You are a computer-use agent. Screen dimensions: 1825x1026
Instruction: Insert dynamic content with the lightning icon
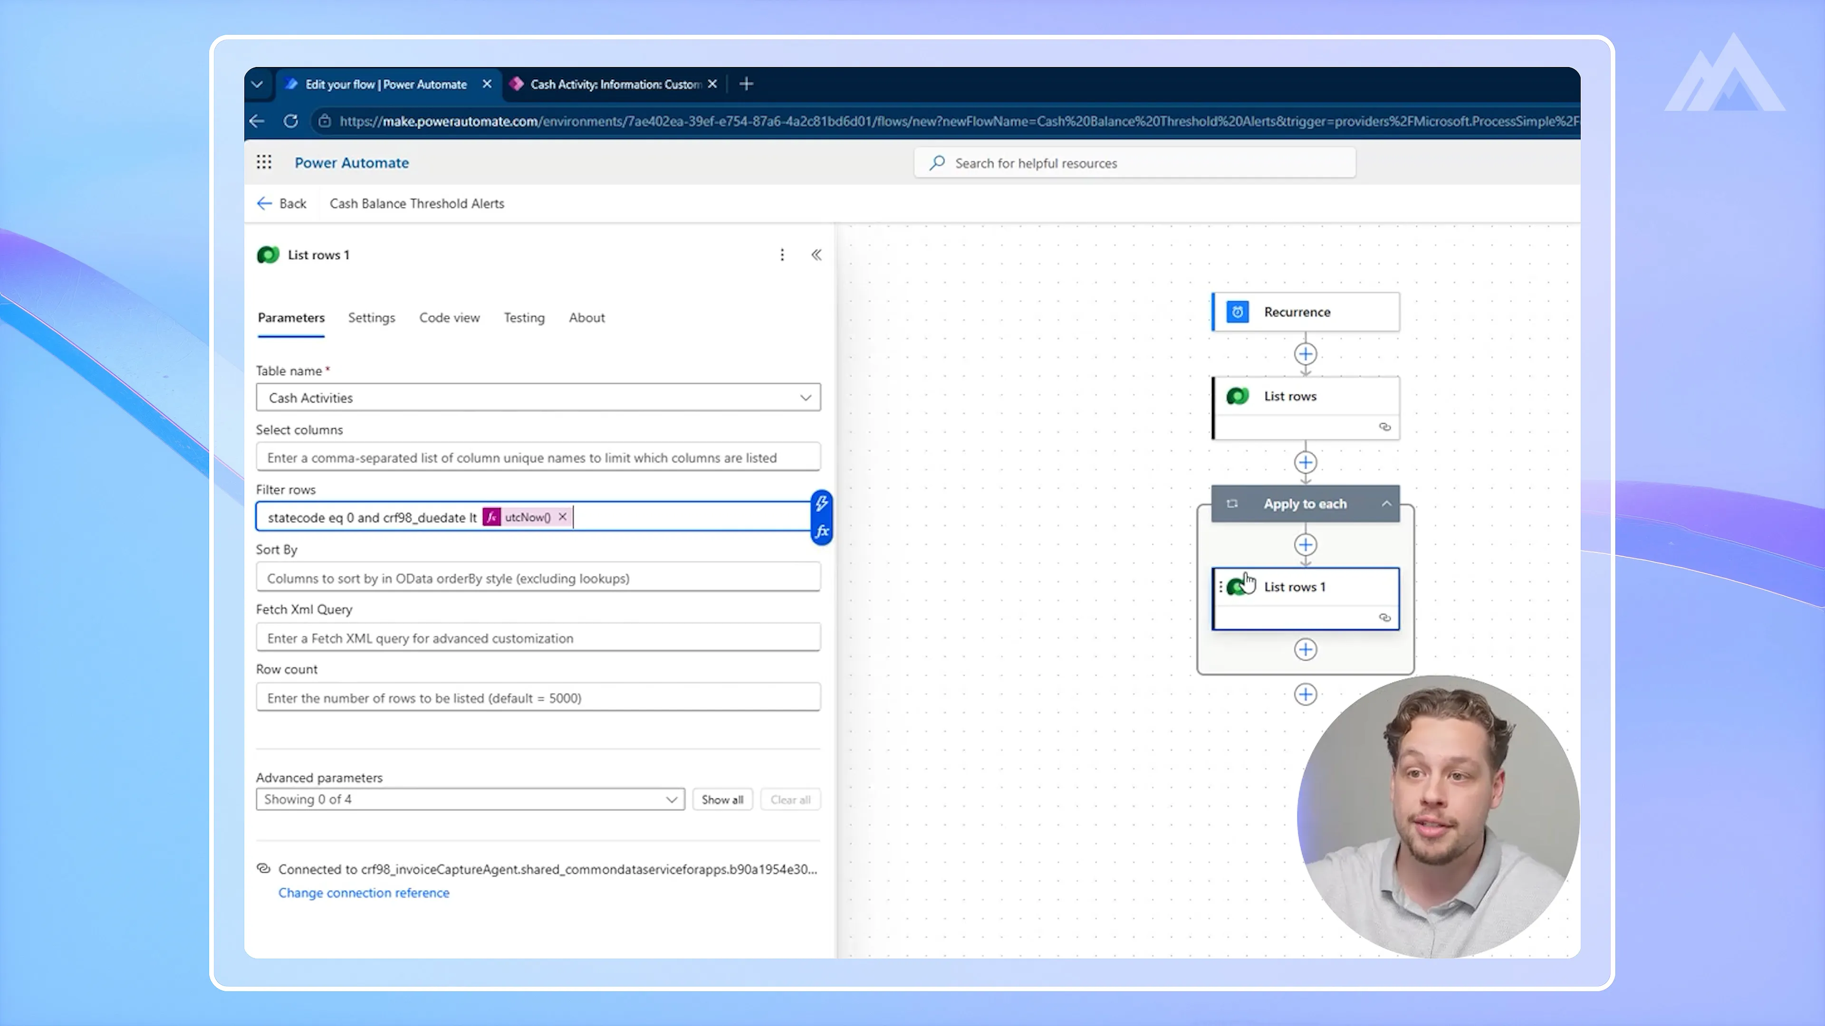tap(821, 503)
